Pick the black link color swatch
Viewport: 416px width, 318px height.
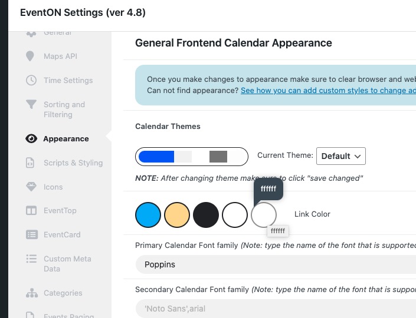[x=206, y=215]
